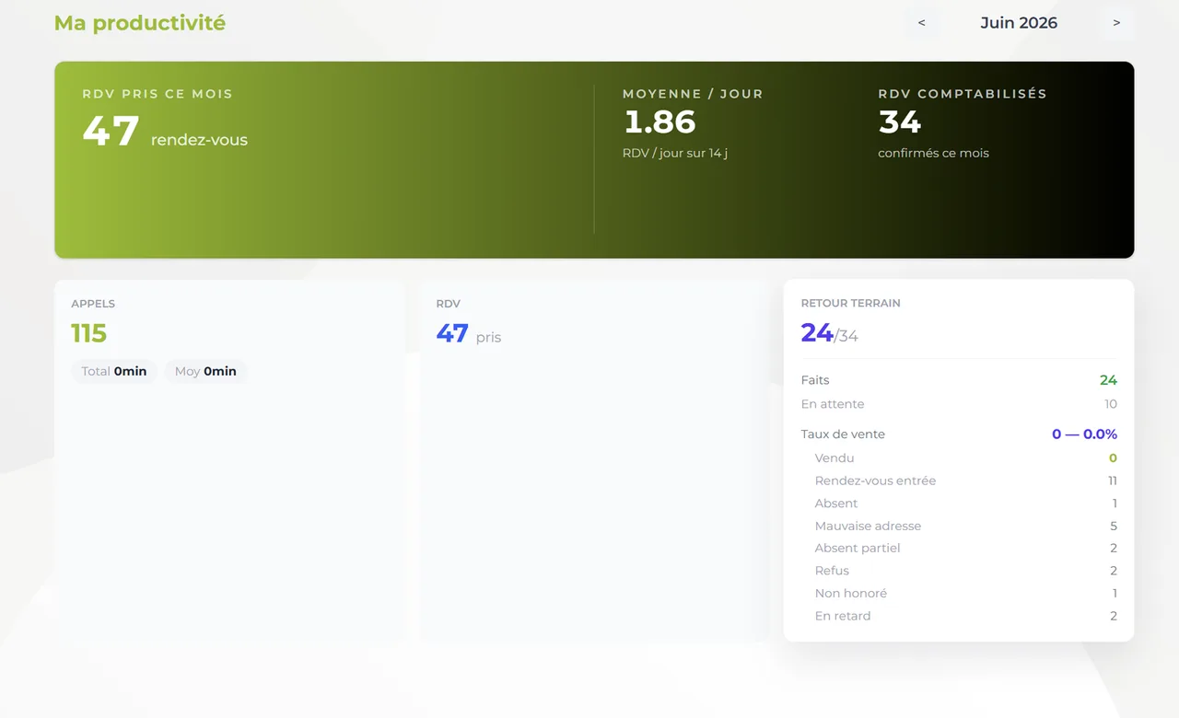Click the RDV card title

click(449, 304)
